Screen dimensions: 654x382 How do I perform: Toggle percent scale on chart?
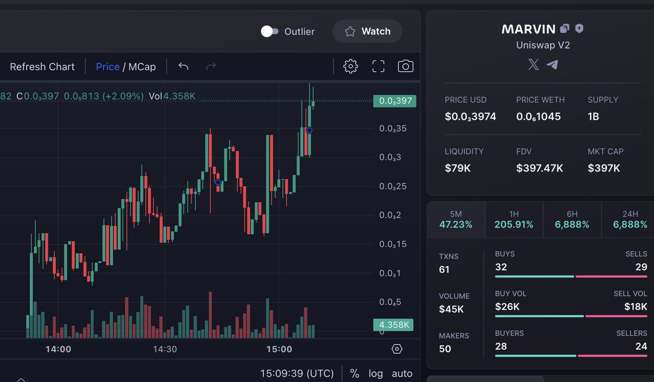click(x=354, y=373)
